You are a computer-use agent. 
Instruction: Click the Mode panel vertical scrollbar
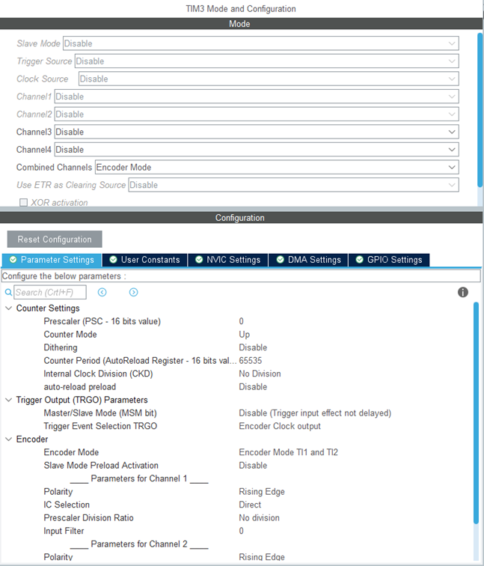pyautogui.click(x=480, y=110)
